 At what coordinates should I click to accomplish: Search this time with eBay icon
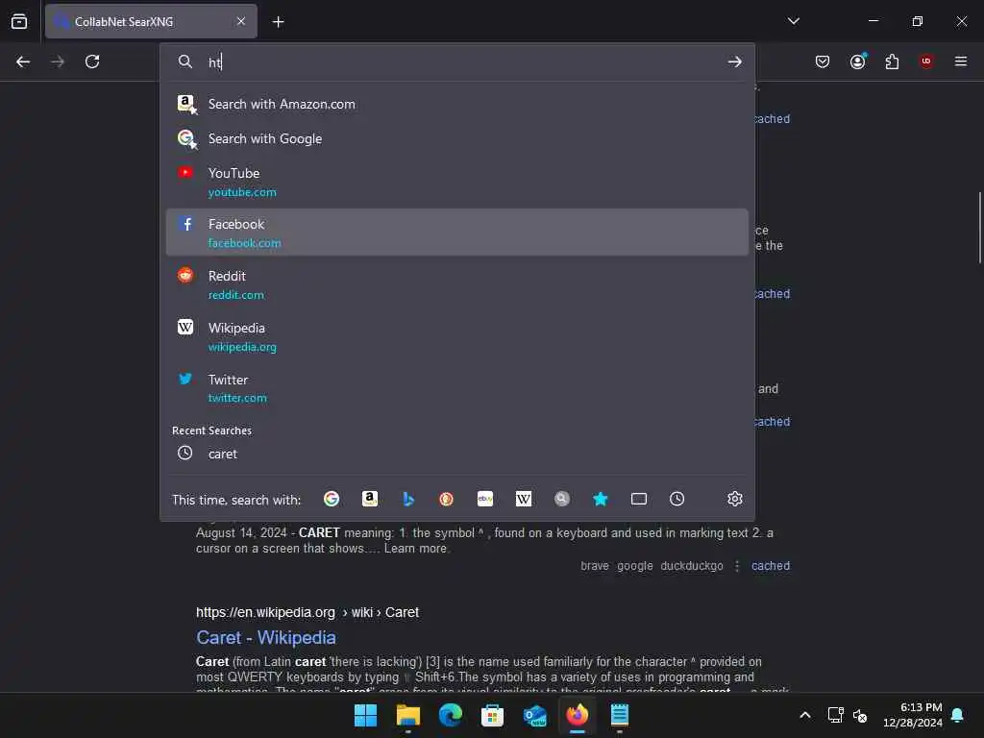[485, 499]
